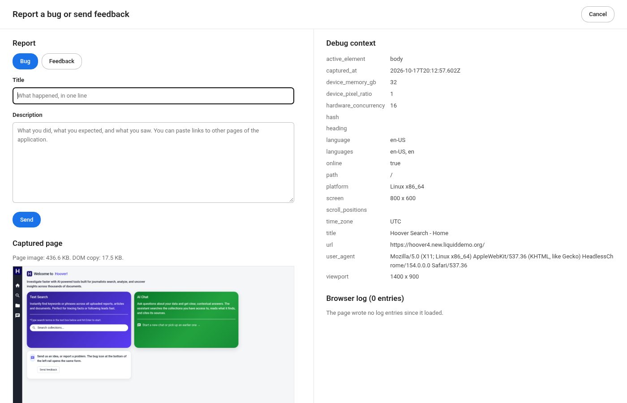Click the captured page screenshot thumbnail
627x403 pixels.
(153, 334)
